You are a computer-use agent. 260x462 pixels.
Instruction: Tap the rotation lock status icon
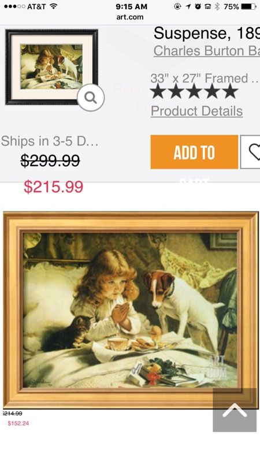177,6
